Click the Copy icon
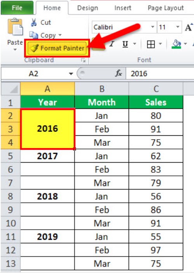 33,35
